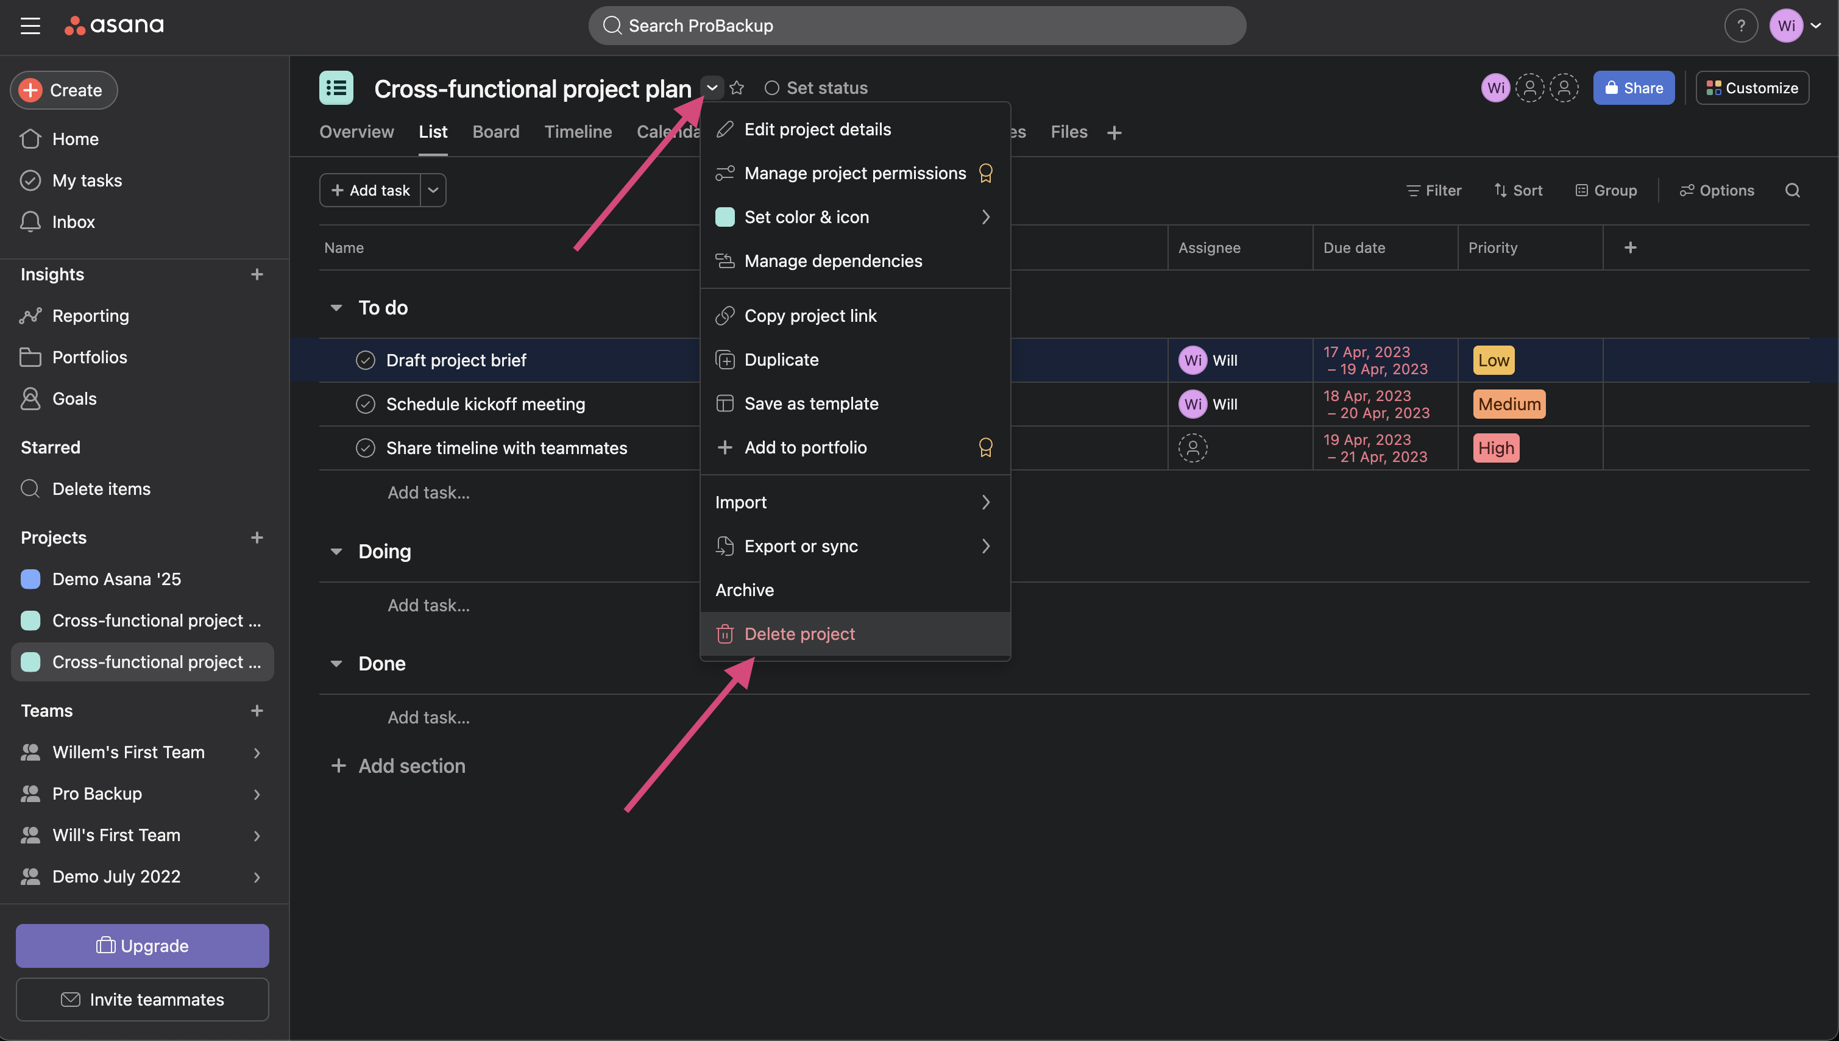The image size is (1839, 1041).
Task: Open Reporting in the Insights section
Action: pos(90,315)
